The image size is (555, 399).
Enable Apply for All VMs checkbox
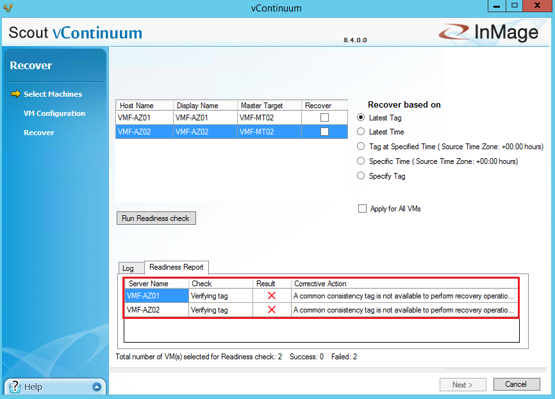point(363,209)
